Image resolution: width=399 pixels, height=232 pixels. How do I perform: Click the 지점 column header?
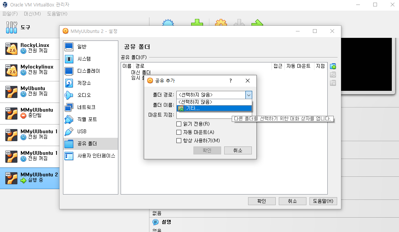(320, 66)
